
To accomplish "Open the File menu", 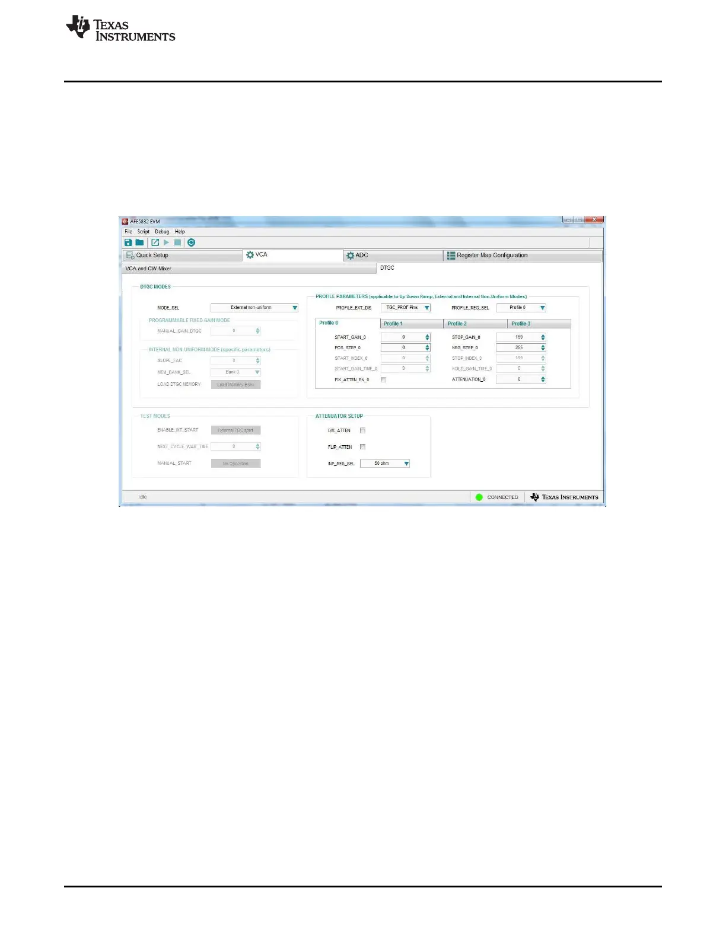I will coord(128,232).
